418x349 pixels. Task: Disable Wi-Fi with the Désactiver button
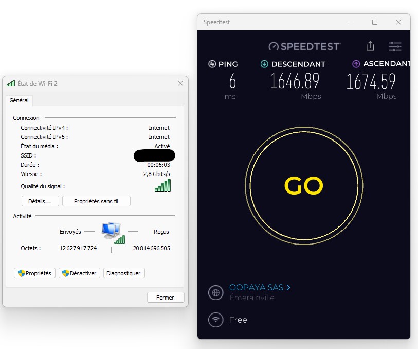(x=79, y=273)
